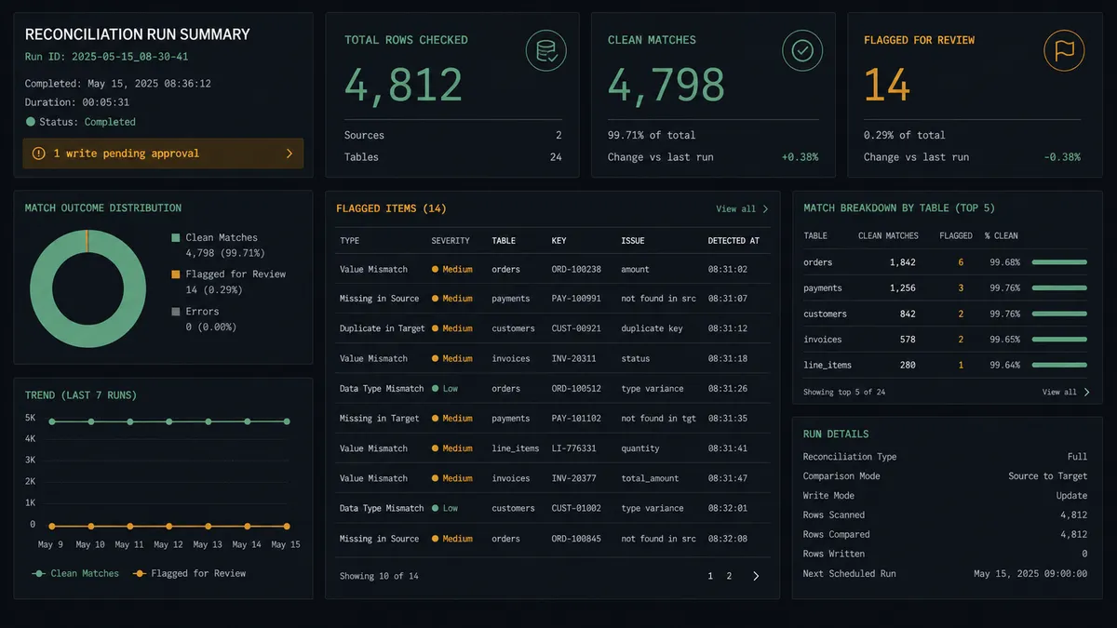Sort flagged items by DETECTED AT header
This screenshot has width=1117, height=628.
click(x=733, y=241)
